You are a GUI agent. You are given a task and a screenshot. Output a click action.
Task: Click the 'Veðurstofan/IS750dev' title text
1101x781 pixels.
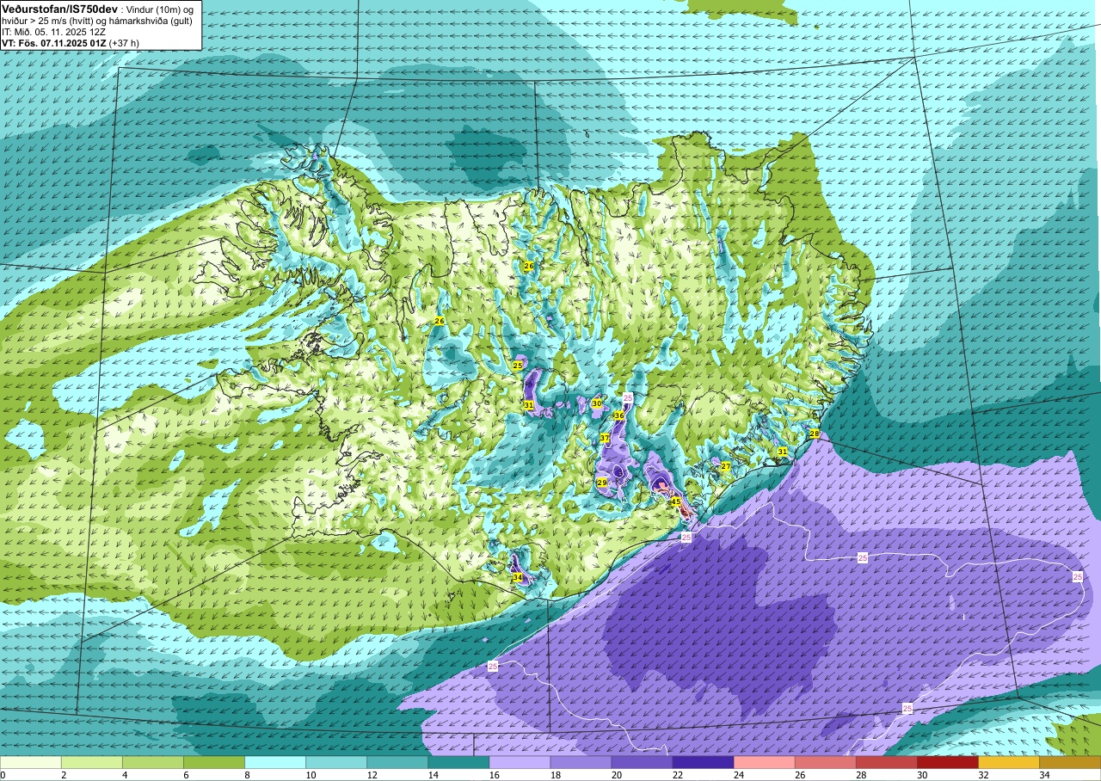59,9
